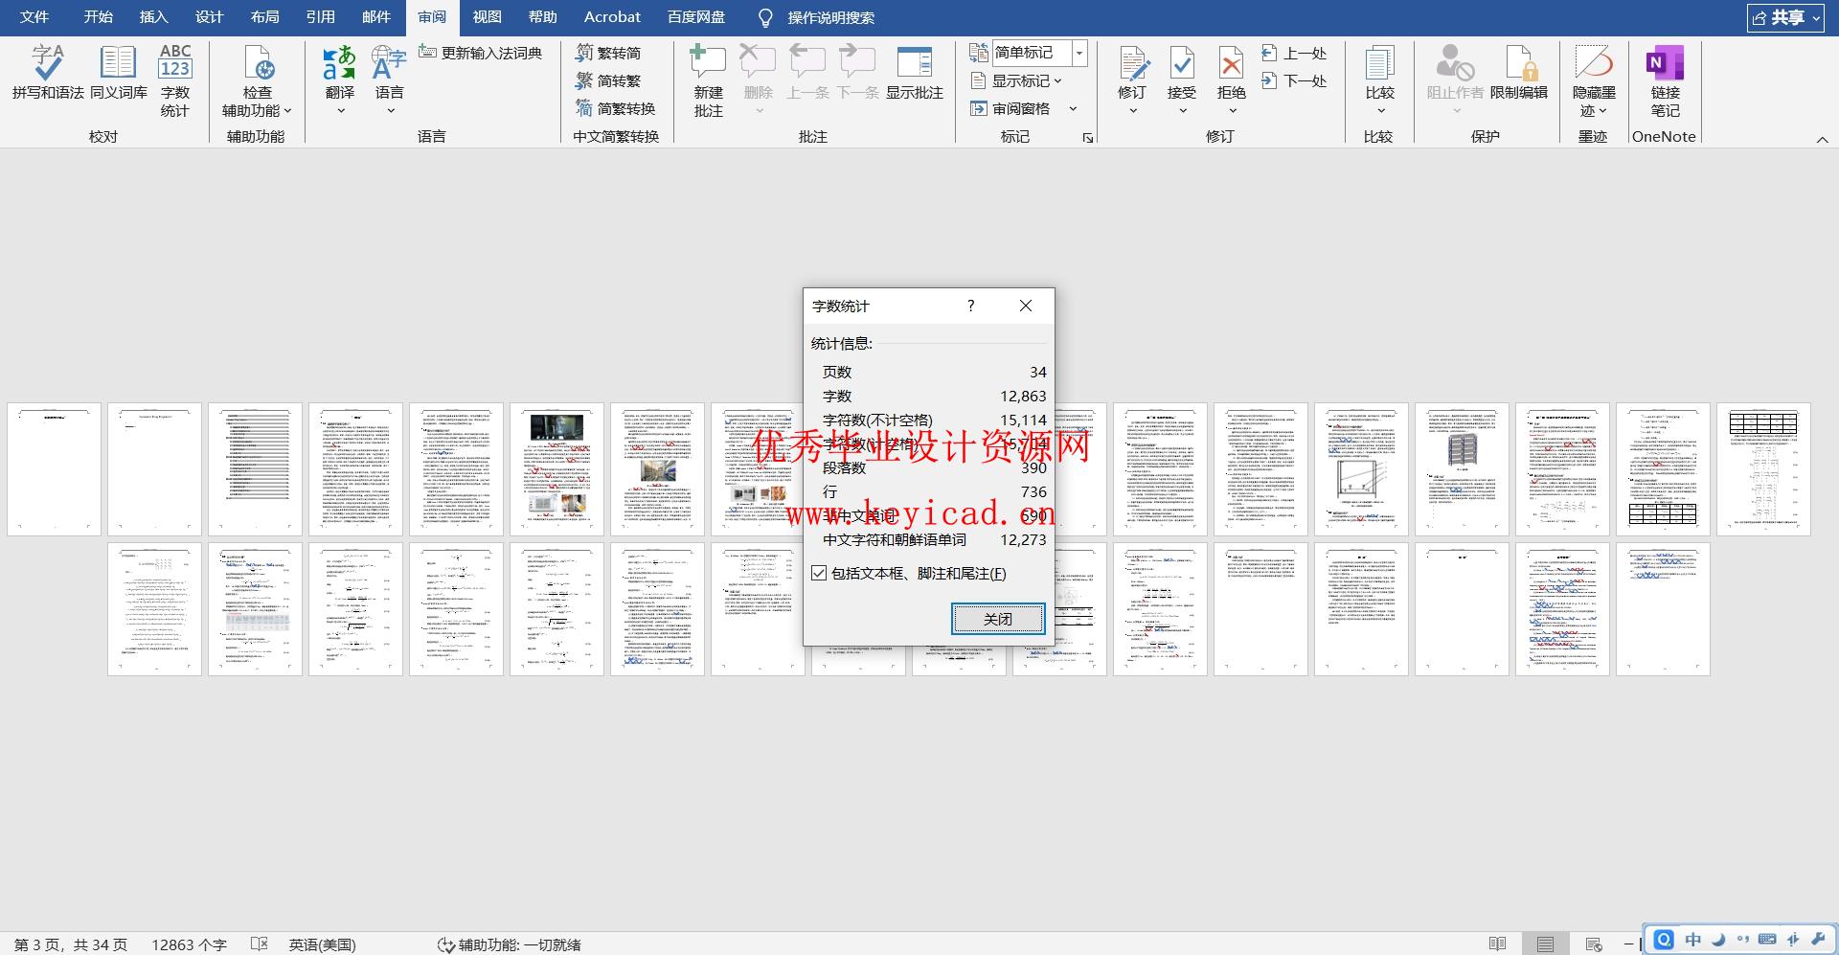This screenshot has width=1839, height=955.
Task: Open Word Count (字数统计) tool in ribbon
Action: point(174,81)
